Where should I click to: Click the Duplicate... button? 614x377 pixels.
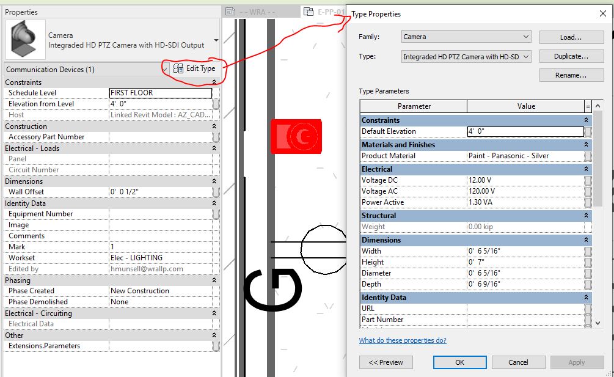click(571, 56)
